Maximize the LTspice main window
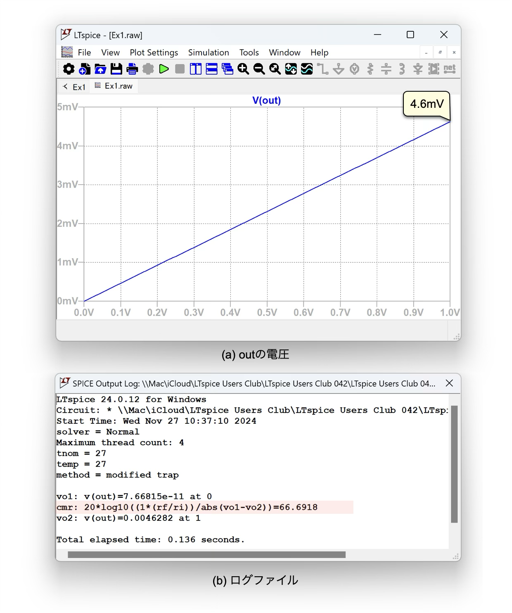This screenshot has width=512, height=613. click(x=410, y=35)
